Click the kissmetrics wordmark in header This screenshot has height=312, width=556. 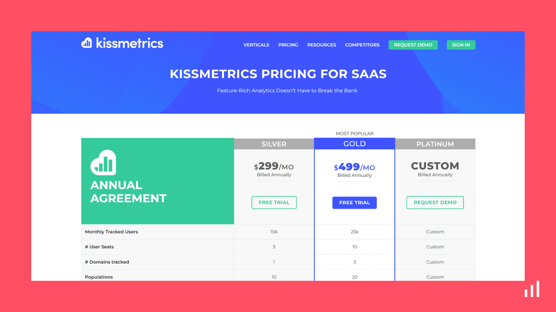(x=129, y=43)
